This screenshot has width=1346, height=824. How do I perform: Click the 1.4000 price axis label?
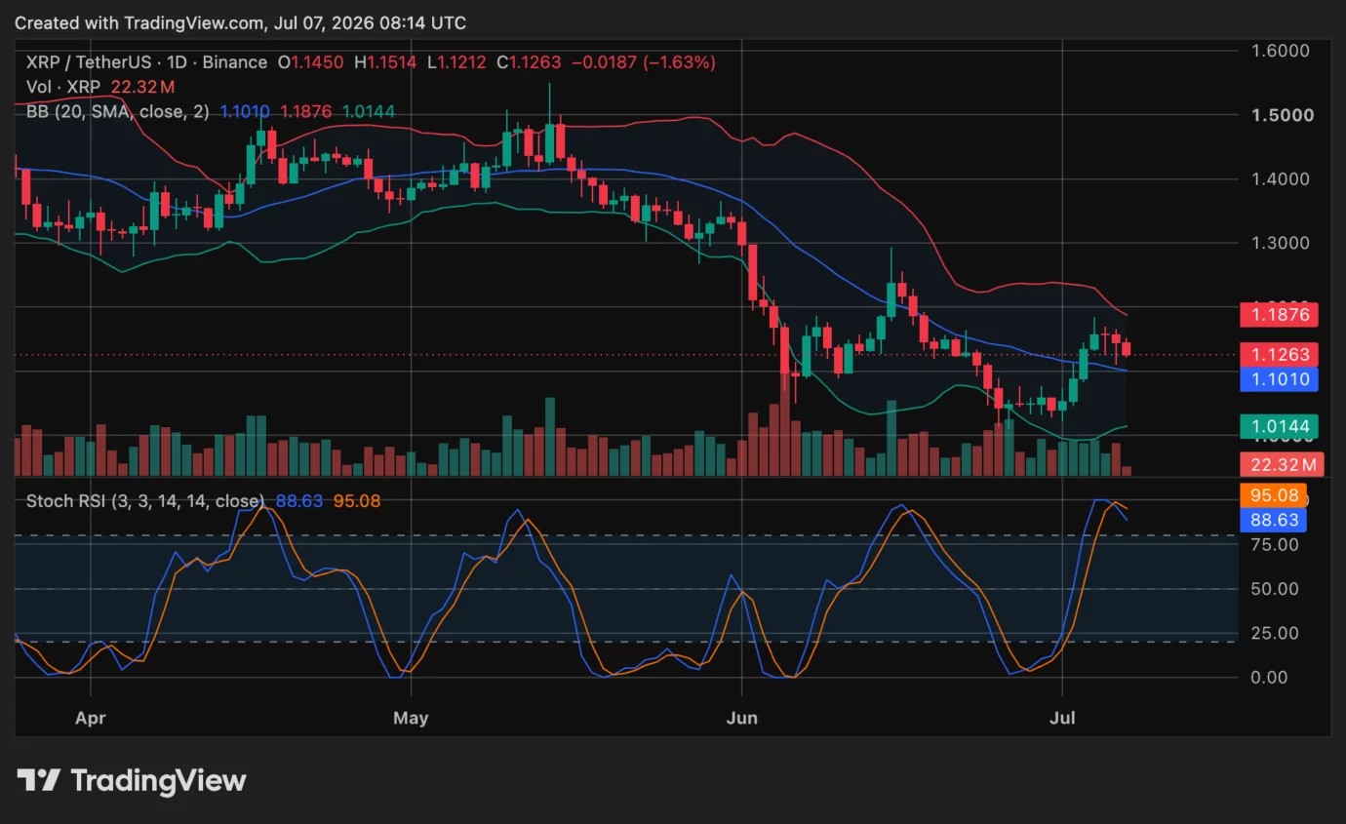1280,179
